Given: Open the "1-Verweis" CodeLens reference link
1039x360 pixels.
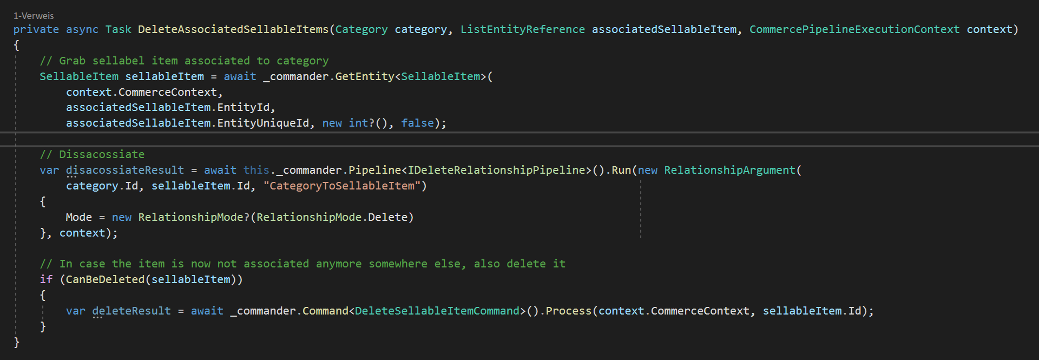Looking at the screenshot, I should click(34, 16).
